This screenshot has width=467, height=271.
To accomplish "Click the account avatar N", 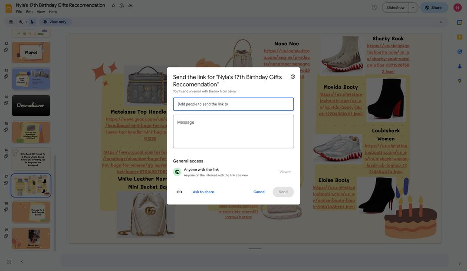I will tap(457, 7).
